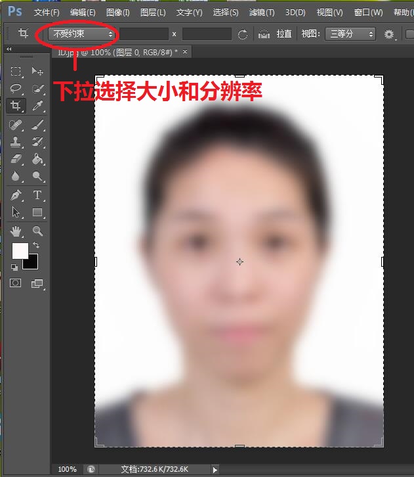Open the 不受约束 aspect ratio dropdown
This screenshot has height=477, width=414.
click(81, 34)
